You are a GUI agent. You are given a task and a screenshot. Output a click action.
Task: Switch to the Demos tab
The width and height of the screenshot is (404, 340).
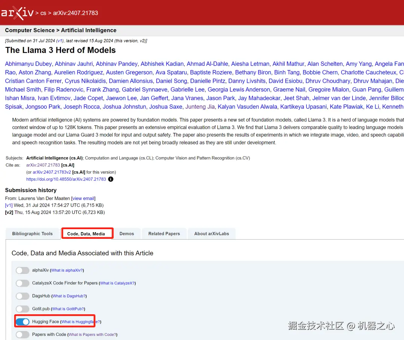click(x=127, y=234)
